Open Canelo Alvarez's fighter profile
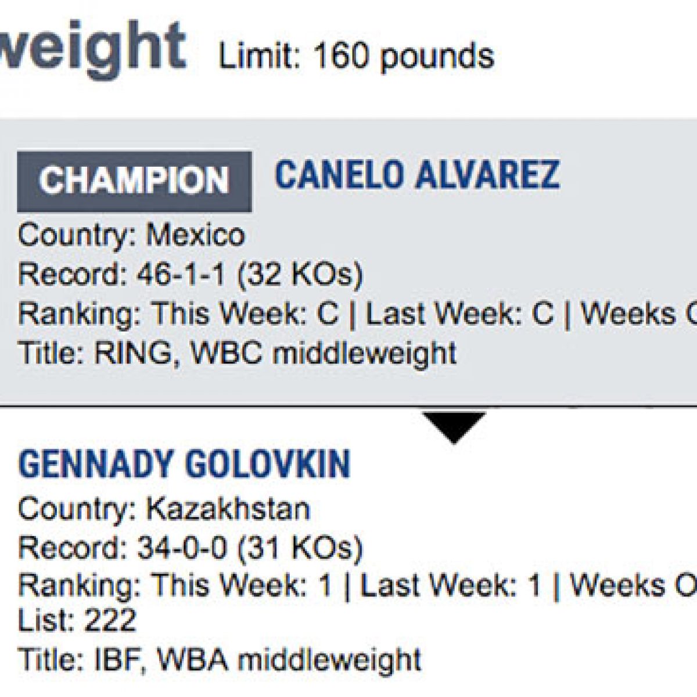Image resolution: width=697 pixels, height=697 pixels. (416, 175)
